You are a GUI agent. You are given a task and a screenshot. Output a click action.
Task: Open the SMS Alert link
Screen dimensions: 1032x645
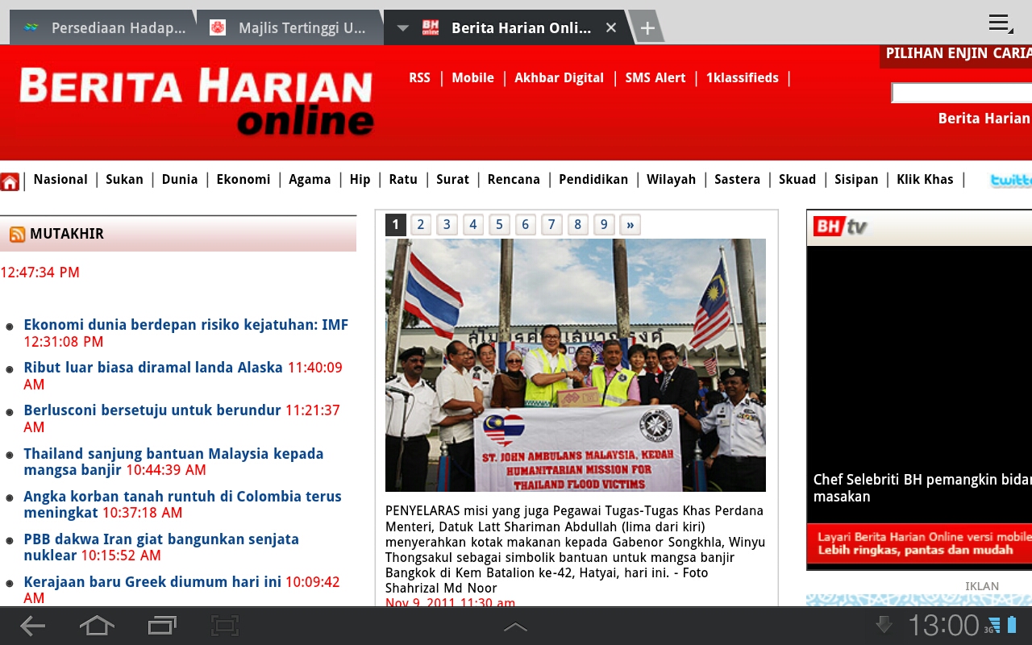pyautogui.click(x=655, y=77)
